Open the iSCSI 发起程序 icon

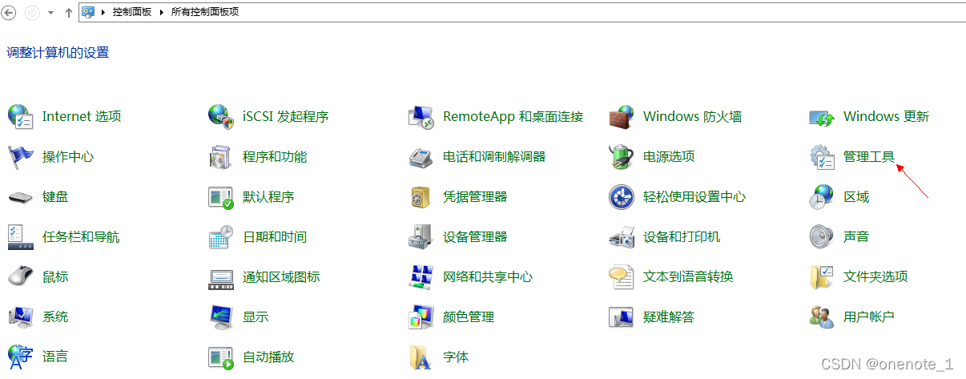[220, 116]
